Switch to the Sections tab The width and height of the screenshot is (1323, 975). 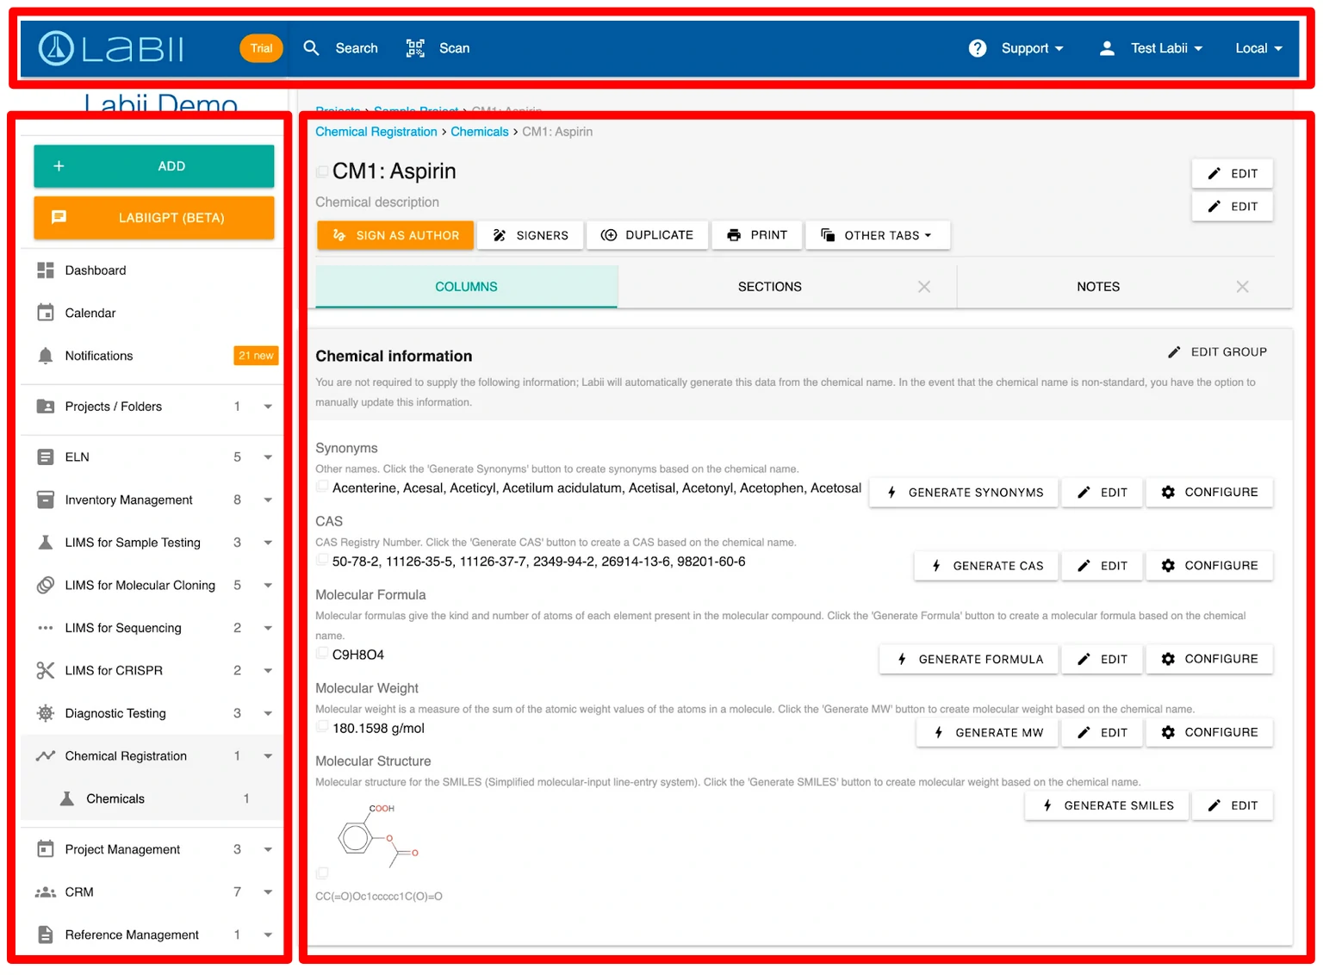[769, 287]
